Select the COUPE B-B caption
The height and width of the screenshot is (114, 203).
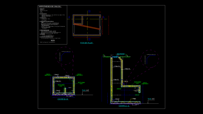click(63, 99)
